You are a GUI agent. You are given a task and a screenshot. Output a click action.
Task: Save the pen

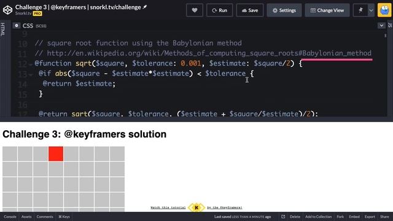pyautogui.click(x=250, y=10)
